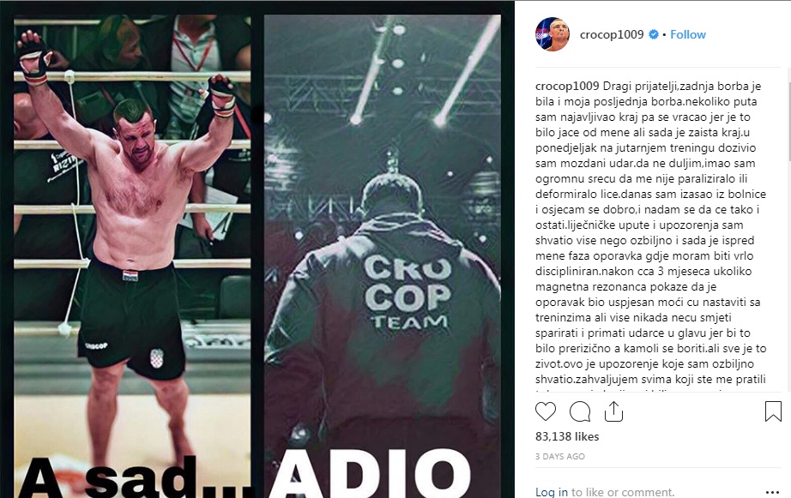The width and height of the screenshot is (791, 498).
Task: Open crocop1009 profile picture avatar
Action: (x=552, y=34)
